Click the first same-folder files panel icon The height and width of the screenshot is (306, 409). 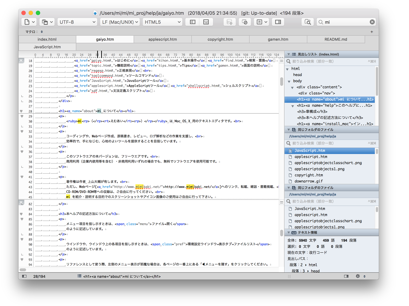[294, 130]
